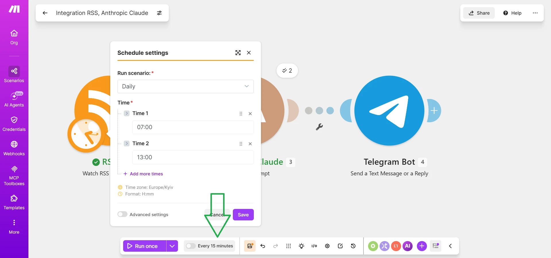Click the Telegram Bot module
Image resolution: width=551 pixels, height=258 pixels.
click(389, 110)
